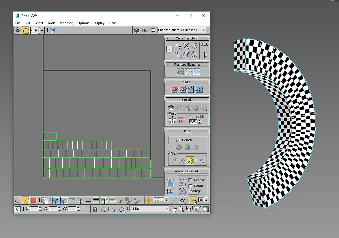This screenshot has width=339, height=238.
Task: Rotate -90 around pivot icon
Action: pos(194,54)
